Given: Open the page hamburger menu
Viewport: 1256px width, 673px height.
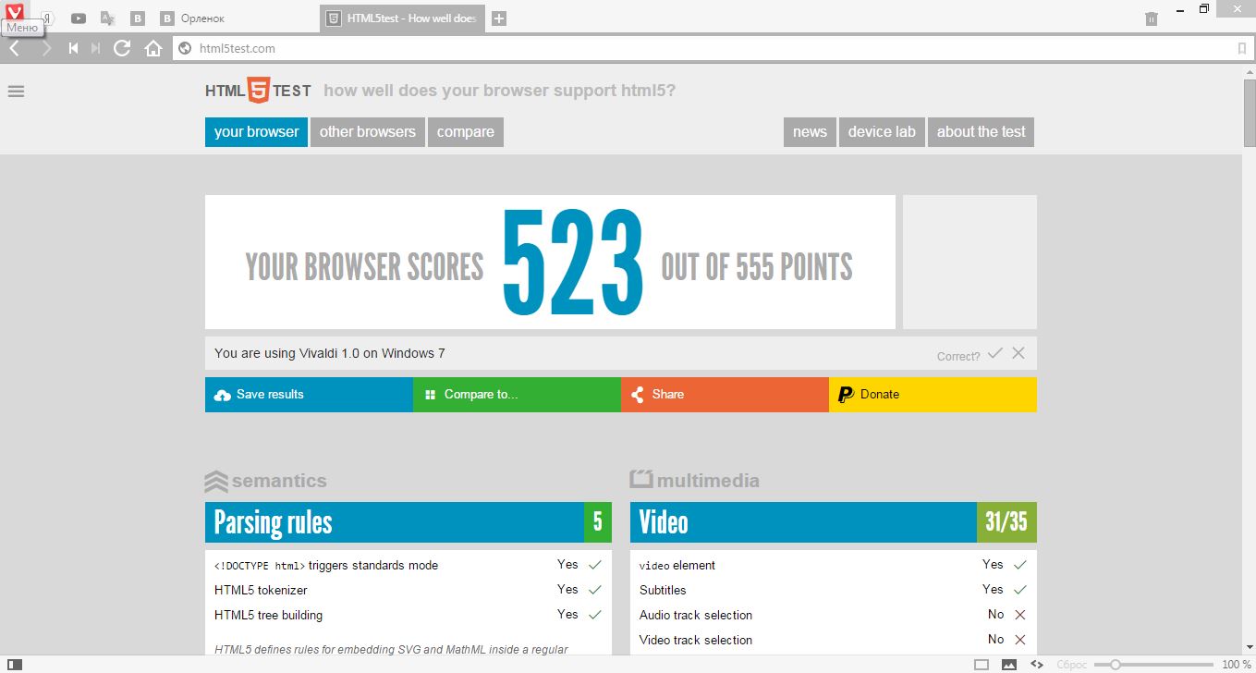Looking at the screenshot, I should tap(16, 91).
